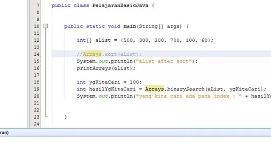Collapse the main method code fold
Screen dimensions: 271x152
(46, 26)
